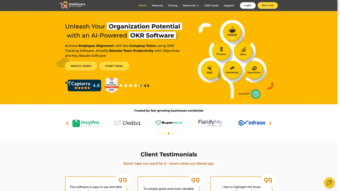Click the 10xWinners logo

click(x=72, y=5)
